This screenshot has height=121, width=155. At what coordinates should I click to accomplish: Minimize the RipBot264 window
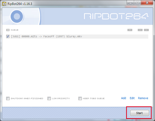click(130, 3)
